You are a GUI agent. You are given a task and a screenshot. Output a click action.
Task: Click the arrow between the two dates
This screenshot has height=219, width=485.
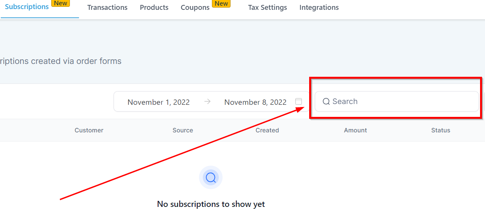point(207,101)
